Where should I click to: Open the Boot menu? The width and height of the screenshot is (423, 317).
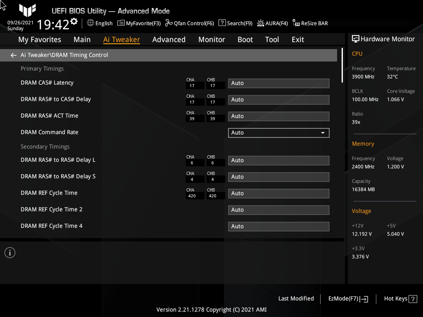[245, 39]
